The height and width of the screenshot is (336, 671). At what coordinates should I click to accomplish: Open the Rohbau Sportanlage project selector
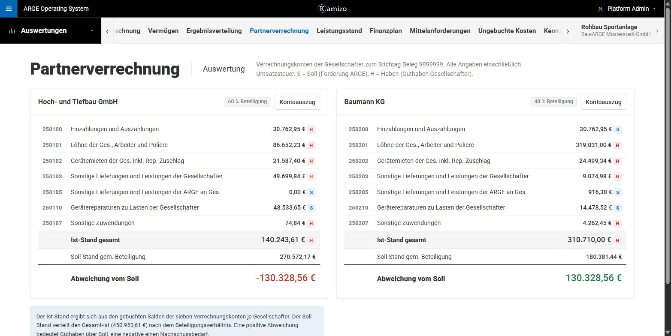coord(620,30)
